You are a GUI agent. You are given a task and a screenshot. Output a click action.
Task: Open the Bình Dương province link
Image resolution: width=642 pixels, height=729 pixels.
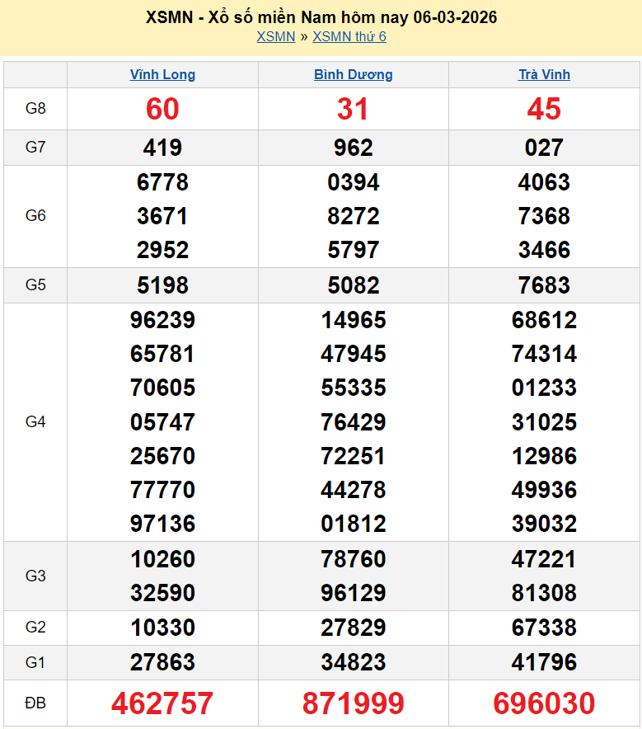pos(353,74)
